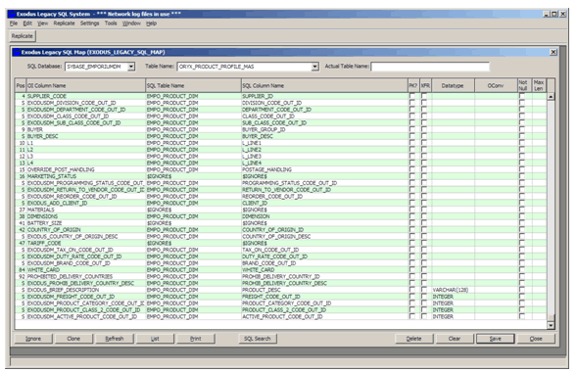Toggle XFR checkbox for COUNTRY_OF_ORIGIN row

(x=424, y=230)
